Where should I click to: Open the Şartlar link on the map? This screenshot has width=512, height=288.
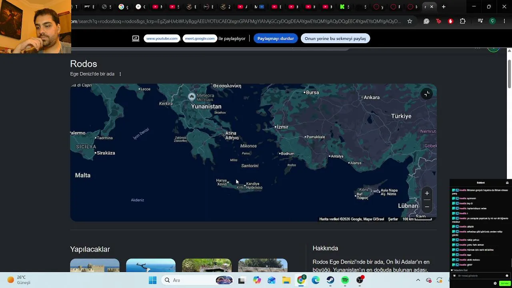[x=393, y=219]
